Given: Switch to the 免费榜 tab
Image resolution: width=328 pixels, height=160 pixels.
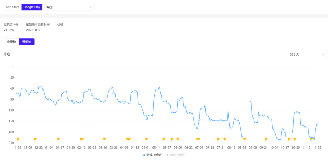Looking at the screenshot, I should (x=11, y=42).
